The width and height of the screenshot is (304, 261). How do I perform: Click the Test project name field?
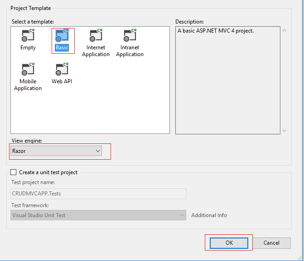tap(98, 194)
